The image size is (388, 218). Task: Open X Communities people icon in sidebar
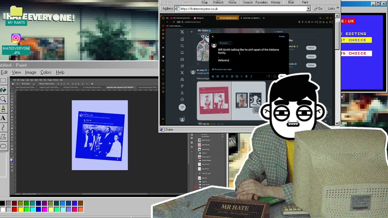[x=182, y=79]
